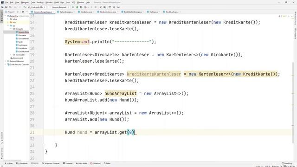Switch to the Karte.java tab
This screenshot has width=297, height=167.
coord(153,12)
